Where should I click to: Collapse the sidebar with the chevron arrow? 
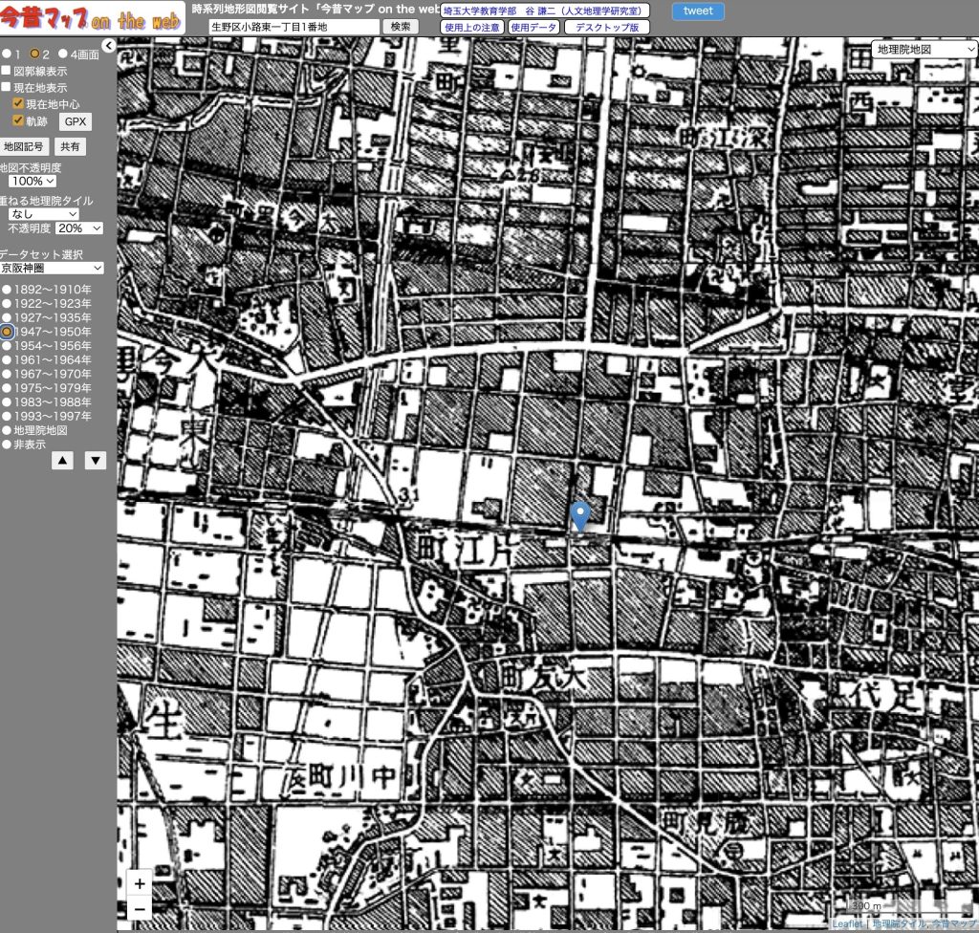[108, 46]
